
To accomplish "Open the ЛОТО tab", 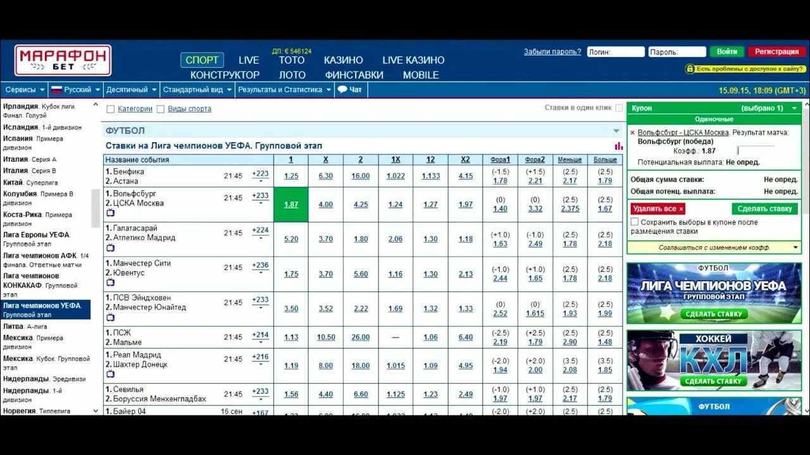I will [292, 75].
